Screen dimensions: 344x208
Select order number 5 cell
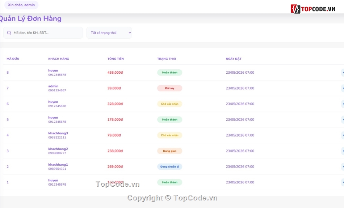click(x=8, y=120)
